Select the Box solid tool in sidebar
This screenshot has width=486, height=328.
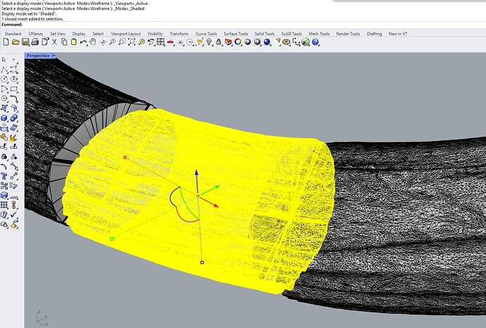4,119
